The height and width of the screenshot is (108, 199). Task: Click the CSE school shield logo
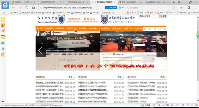(x=104, y=20)
